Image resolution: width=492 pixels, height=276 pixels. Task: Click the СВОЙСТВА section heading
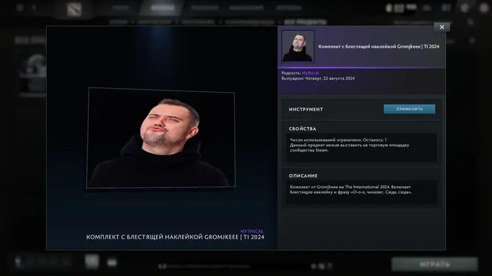tap(303, 129)
